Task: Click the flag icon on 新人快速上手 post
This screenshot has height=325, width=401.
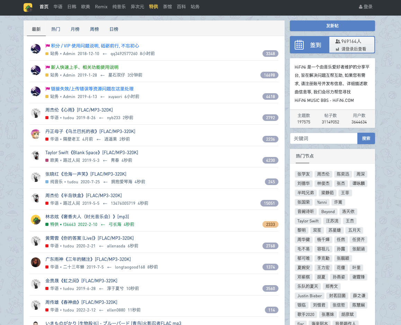Action: pos(47,67)
